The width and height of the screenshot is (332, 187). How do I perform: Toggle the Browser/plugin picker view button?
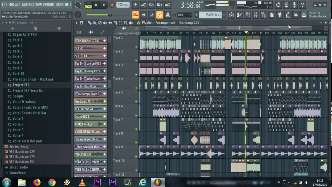[x=264, y=15]
